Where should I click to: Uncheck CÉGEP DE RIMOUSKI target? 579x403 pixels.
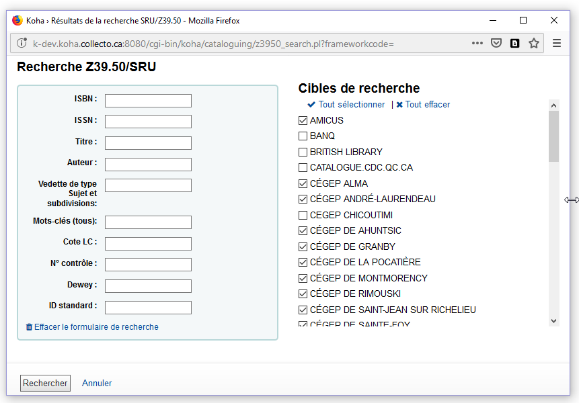coord(303,294)
